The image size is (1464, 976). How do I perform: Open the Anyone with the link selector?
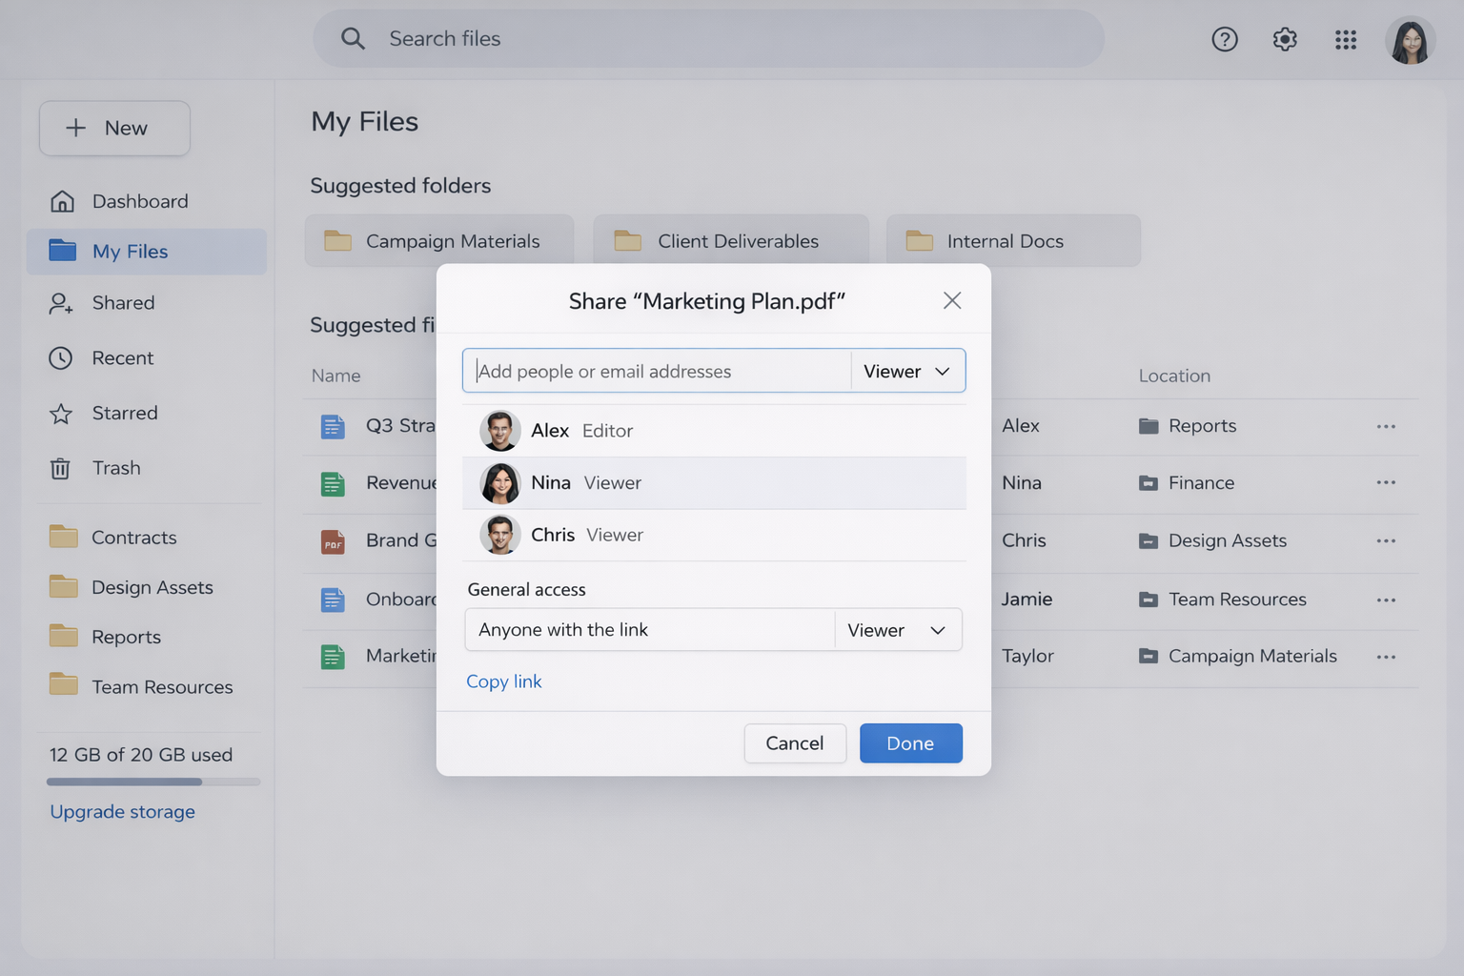(x=649, y=630)
